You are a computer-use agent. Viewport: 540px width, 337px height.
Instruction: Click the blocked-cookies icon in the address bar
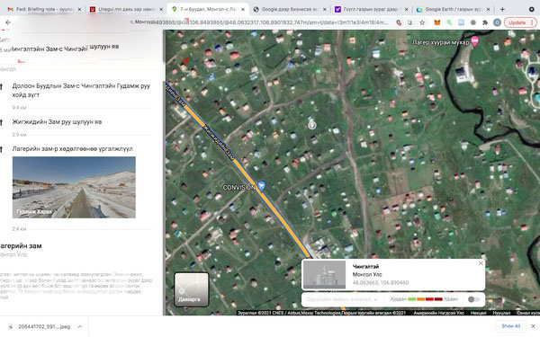[399, 22]
